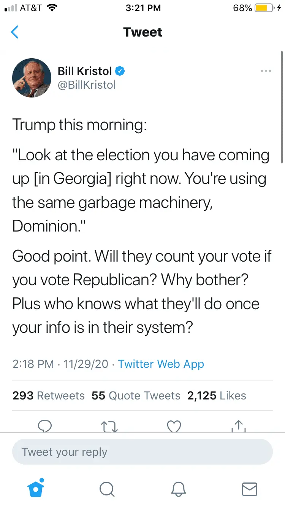Open the @BillKristol handle
Viewport: 285px width, 508px height.
87,85
